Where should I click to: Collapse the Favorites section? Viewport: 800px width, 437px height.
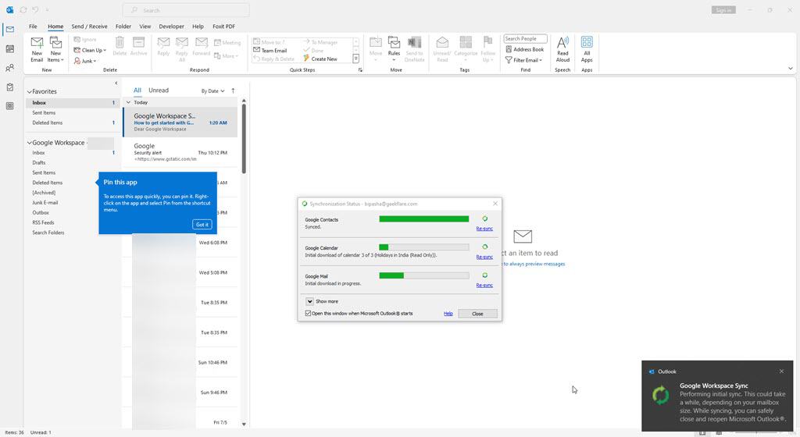[x=30, y=91]
